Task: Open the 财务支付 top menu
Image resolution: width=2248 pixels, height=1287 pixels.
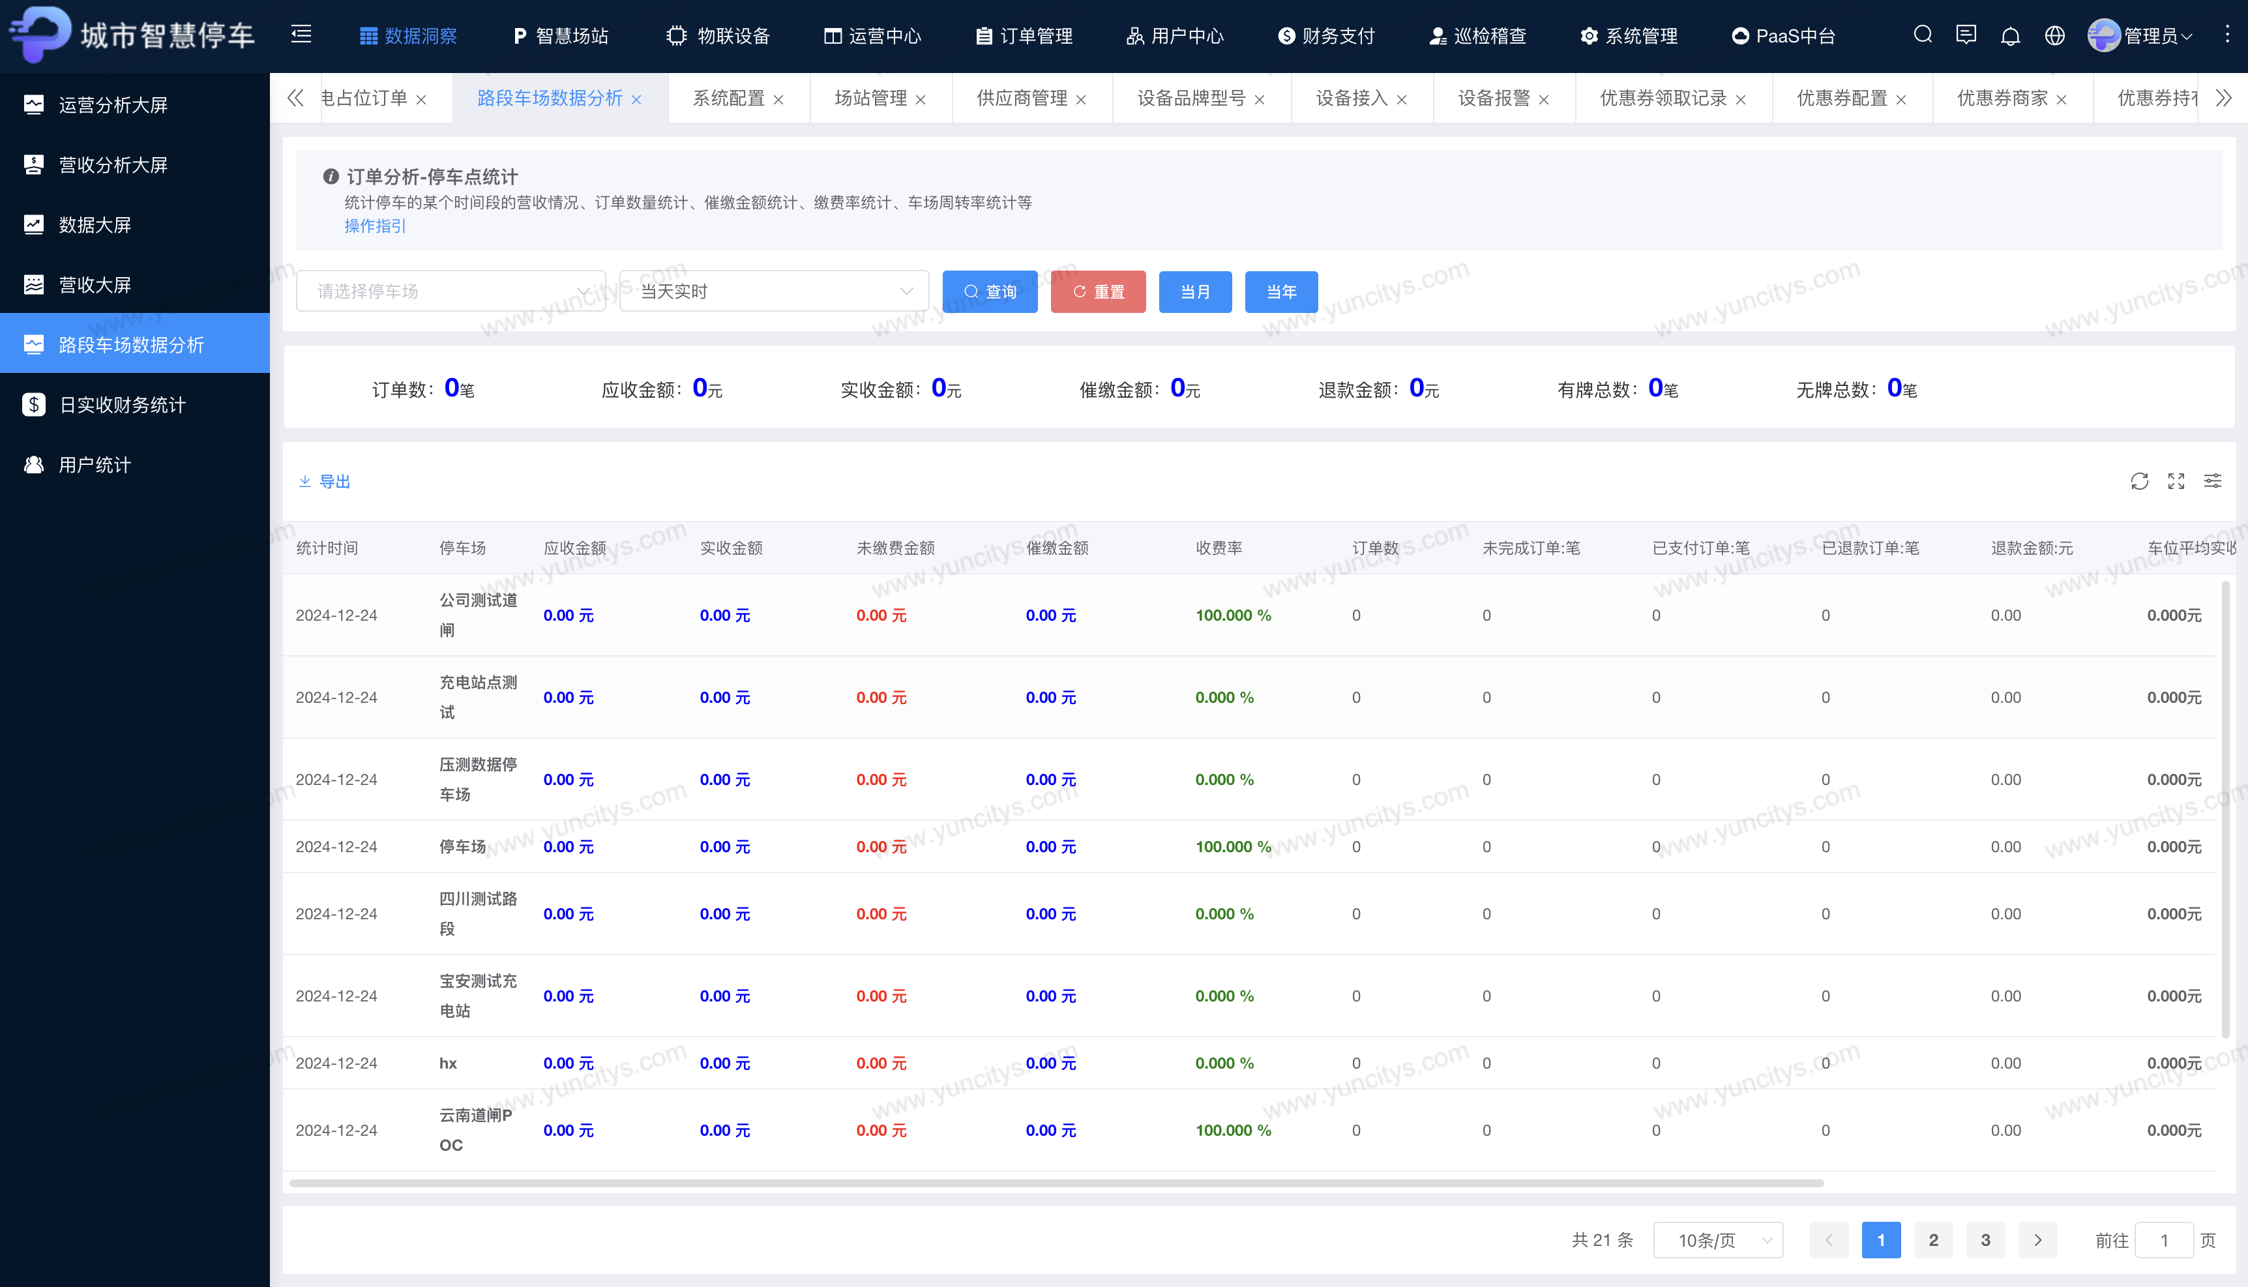Action: (x=1326, y=37)
